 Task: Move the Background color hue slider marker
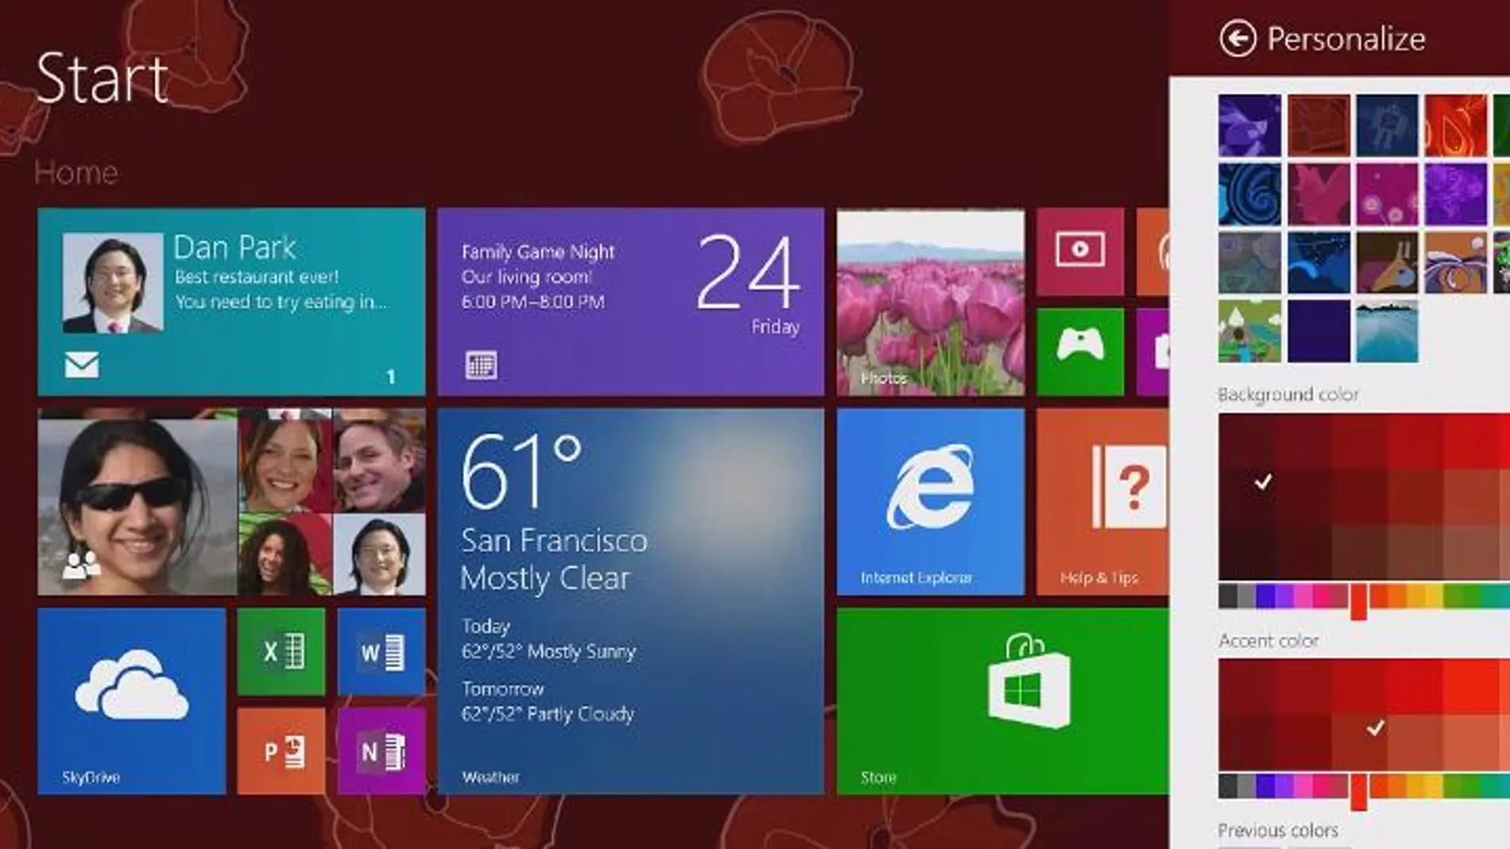coord(1358,600)
